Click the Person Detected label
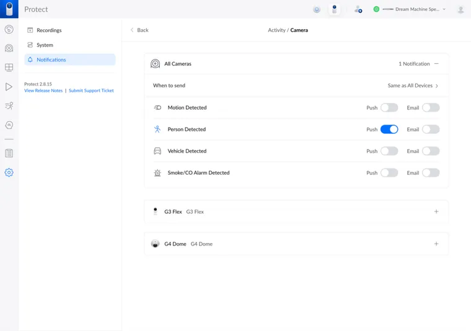This screenshot has height=331, width=471. (x=187, y=129)
